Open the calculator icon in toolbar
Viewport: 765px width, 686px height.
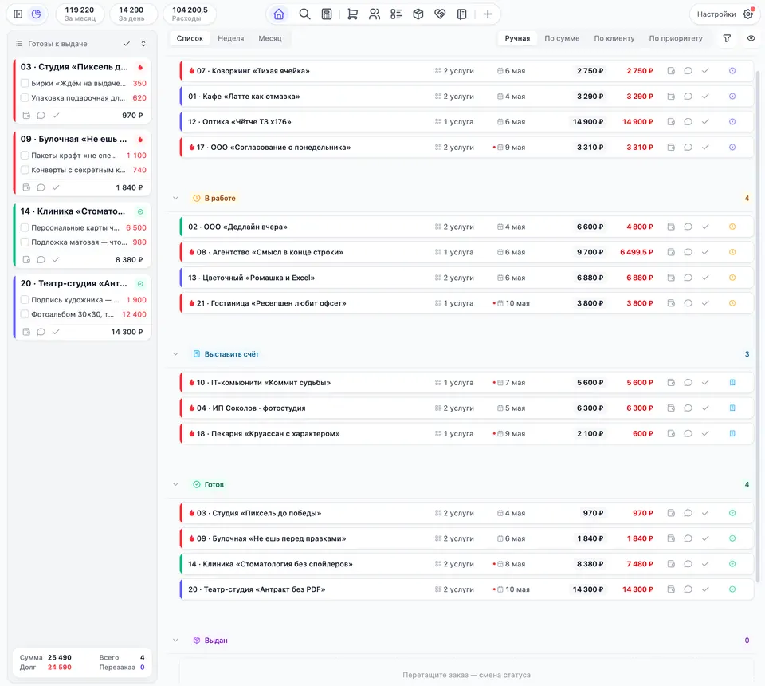327,14
